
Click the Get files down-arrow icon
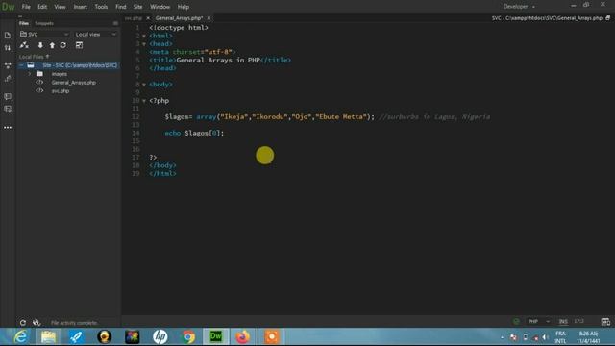pyautogui.click(x=40, y=45)
